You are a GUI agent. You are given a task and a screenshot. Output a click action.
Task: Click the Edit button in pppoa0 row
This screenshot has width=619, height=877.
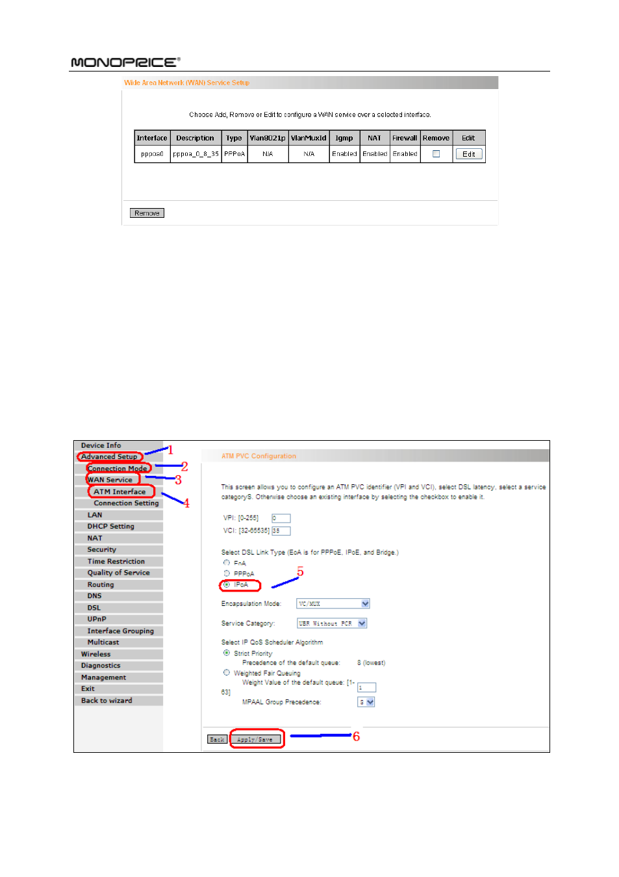(x=469, y=154)
